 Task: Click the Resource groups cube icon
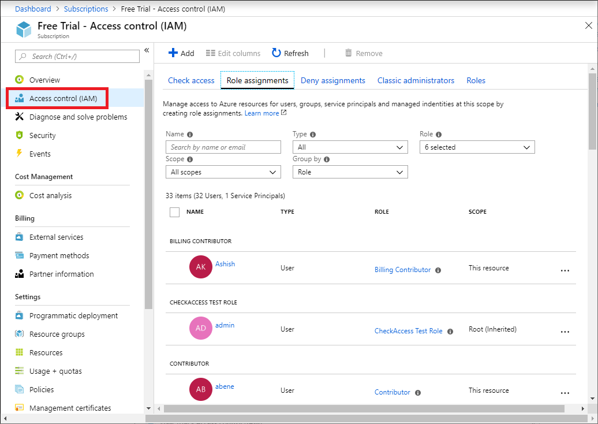[20, 333]
